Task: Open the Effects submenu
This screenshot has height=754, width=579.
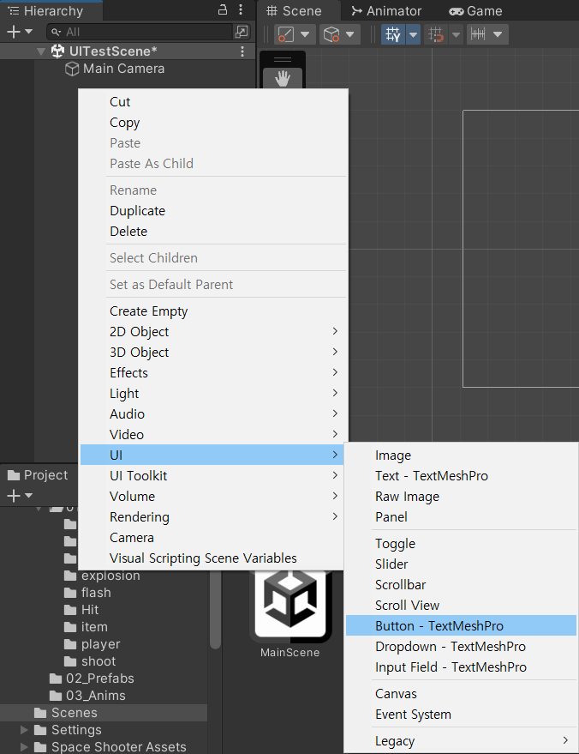Action: click(213, 372)
